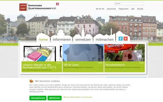The height and width of the screenshot is (102, 163).
Task: Click the Projekt label on Urbaner Wandel card
Action: point(59,63)
